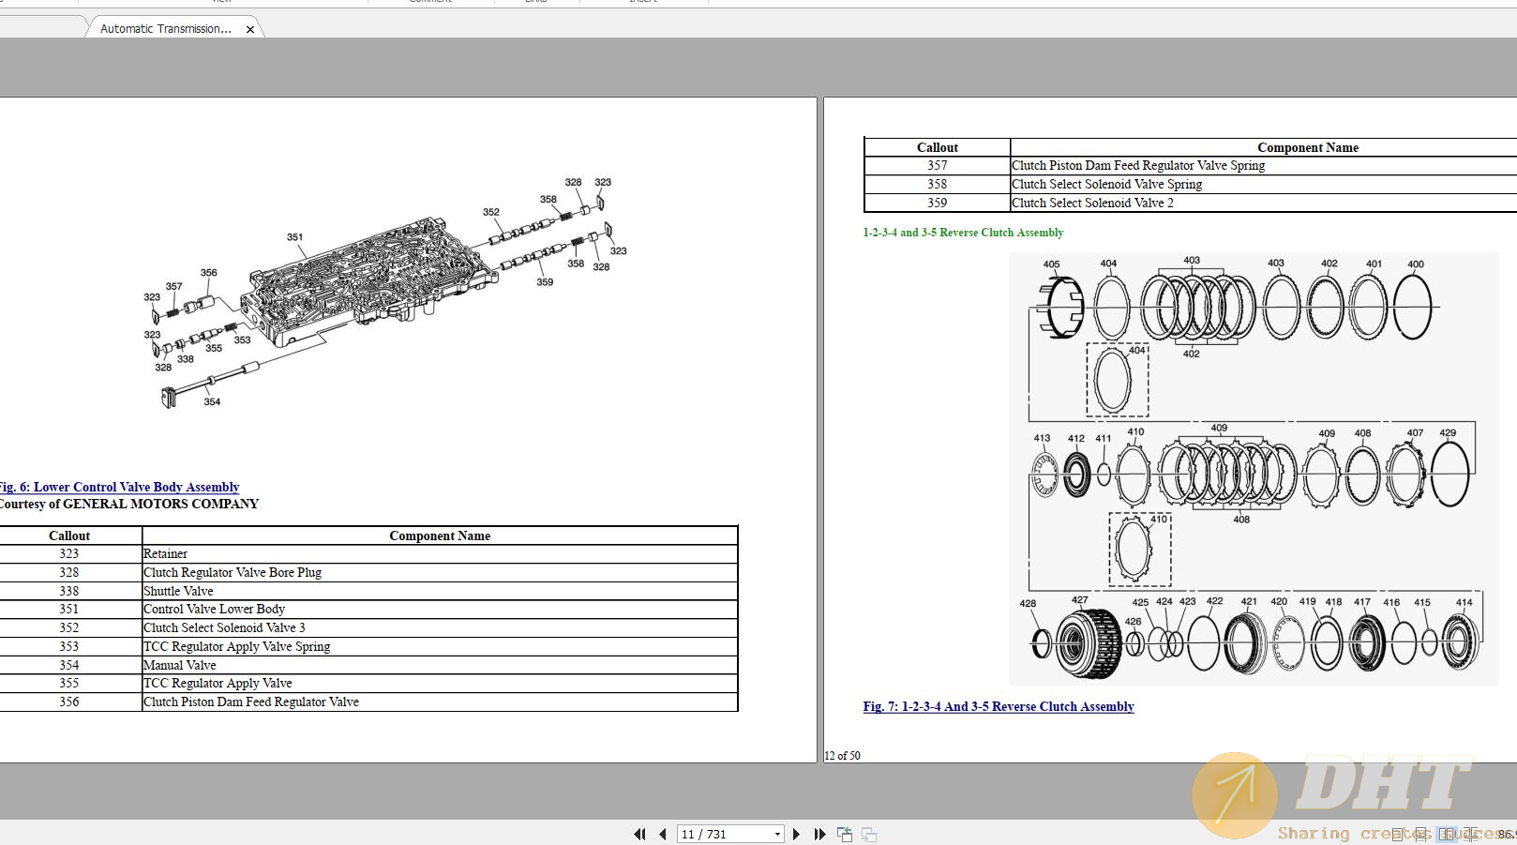This screenshot has height=845, width=1517.
Task: Click Clutch Piston Dam Feed Regulator Valve cell in row 356
Action: tap(440, 702)
